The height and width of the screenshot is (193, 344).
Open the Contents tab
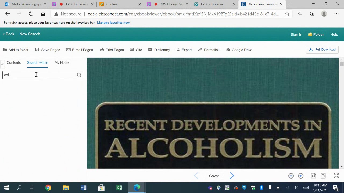14,62
